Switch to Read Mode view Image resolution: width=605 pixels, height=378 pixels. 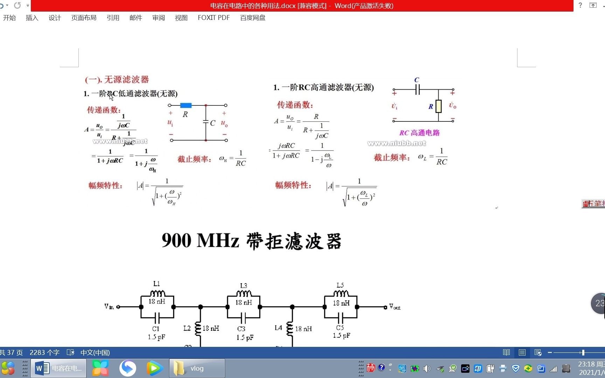click(506, 352)
